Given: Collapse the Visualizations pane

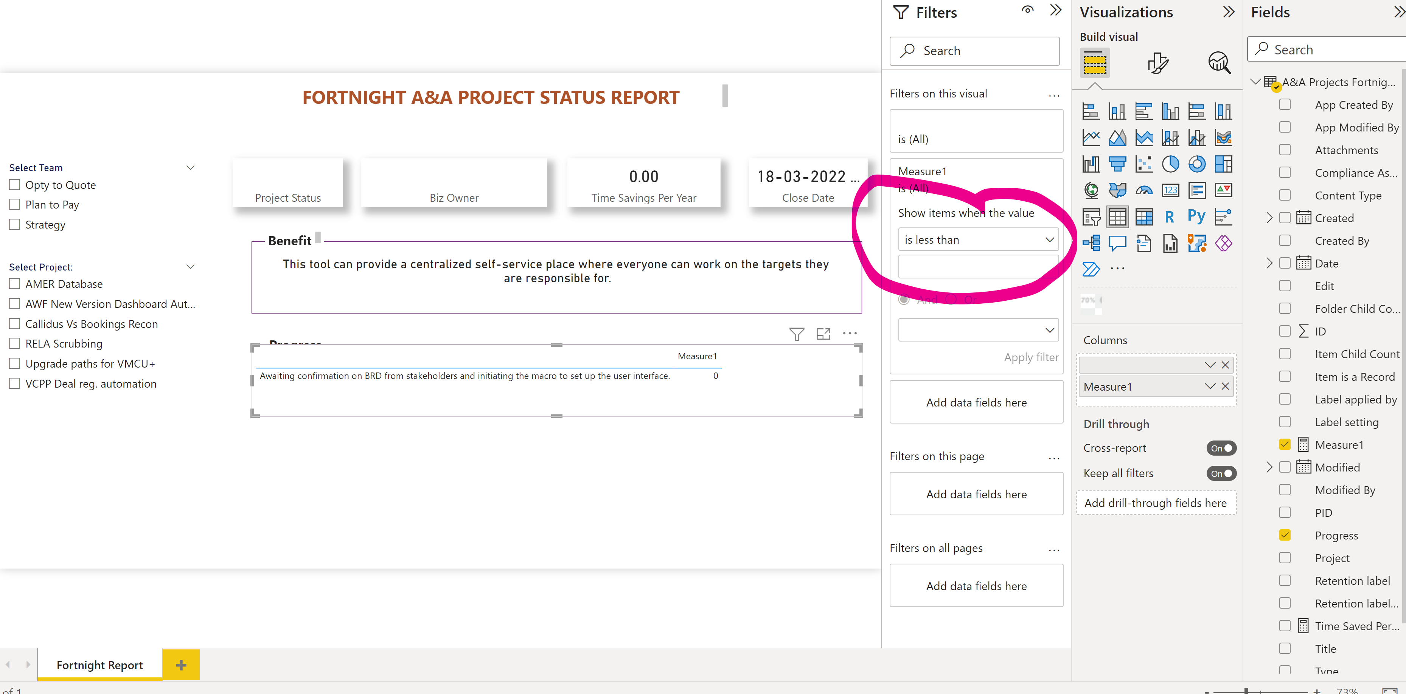Looking at the screenshot, I should (1229, 12).
